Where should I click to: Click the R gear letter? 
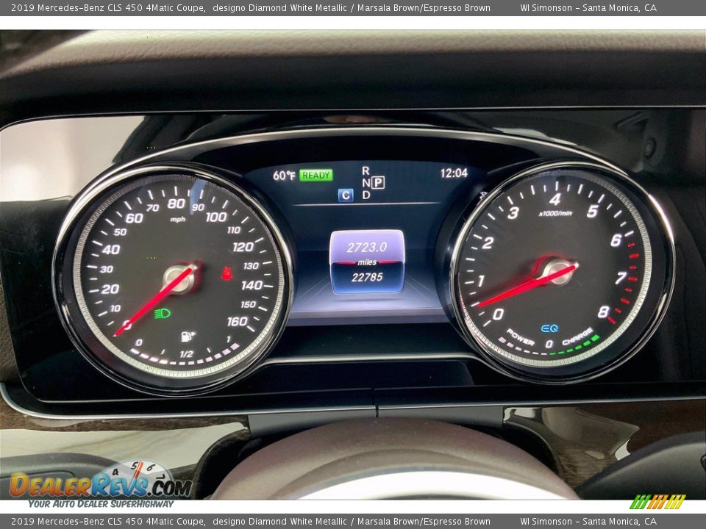[366, 171]
